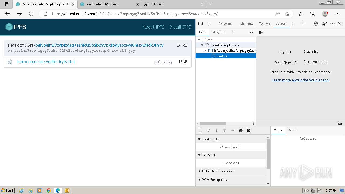
Task: Expand DOM Breakpoints section
Action: pos(231,180)
